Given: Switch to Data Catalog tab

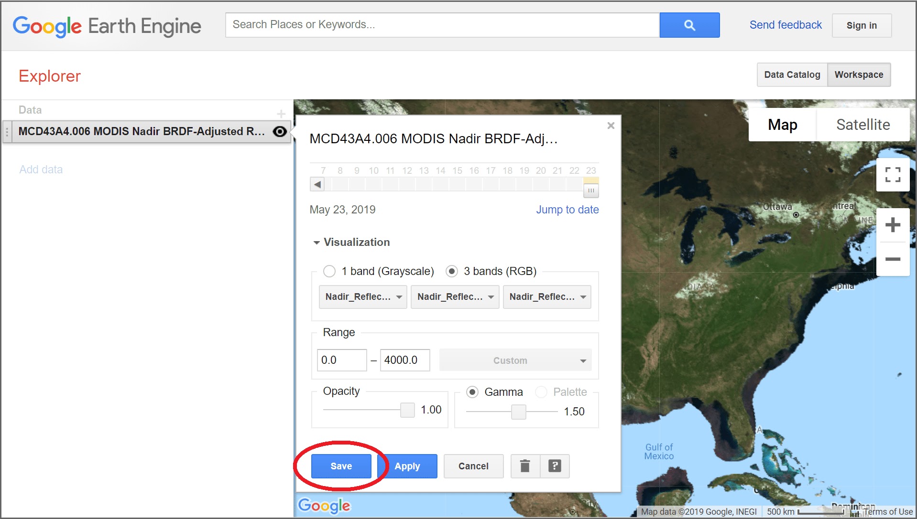Looking at the screenshot, I should point(792,74).
